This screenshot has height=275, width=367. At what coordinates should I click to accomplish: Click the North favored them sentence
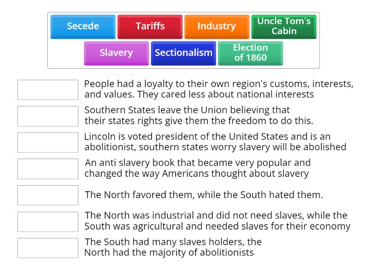[x=204, y=195]
